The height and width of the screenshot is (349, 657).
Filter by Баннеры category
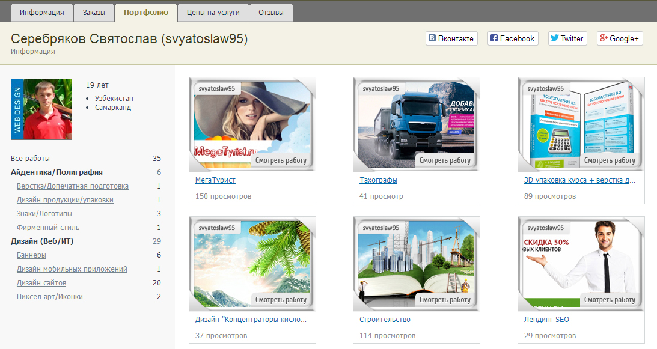(31, 255)
